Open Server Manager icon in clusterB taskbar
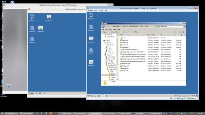This screenshot has height=115, width=205. point(95,96)
